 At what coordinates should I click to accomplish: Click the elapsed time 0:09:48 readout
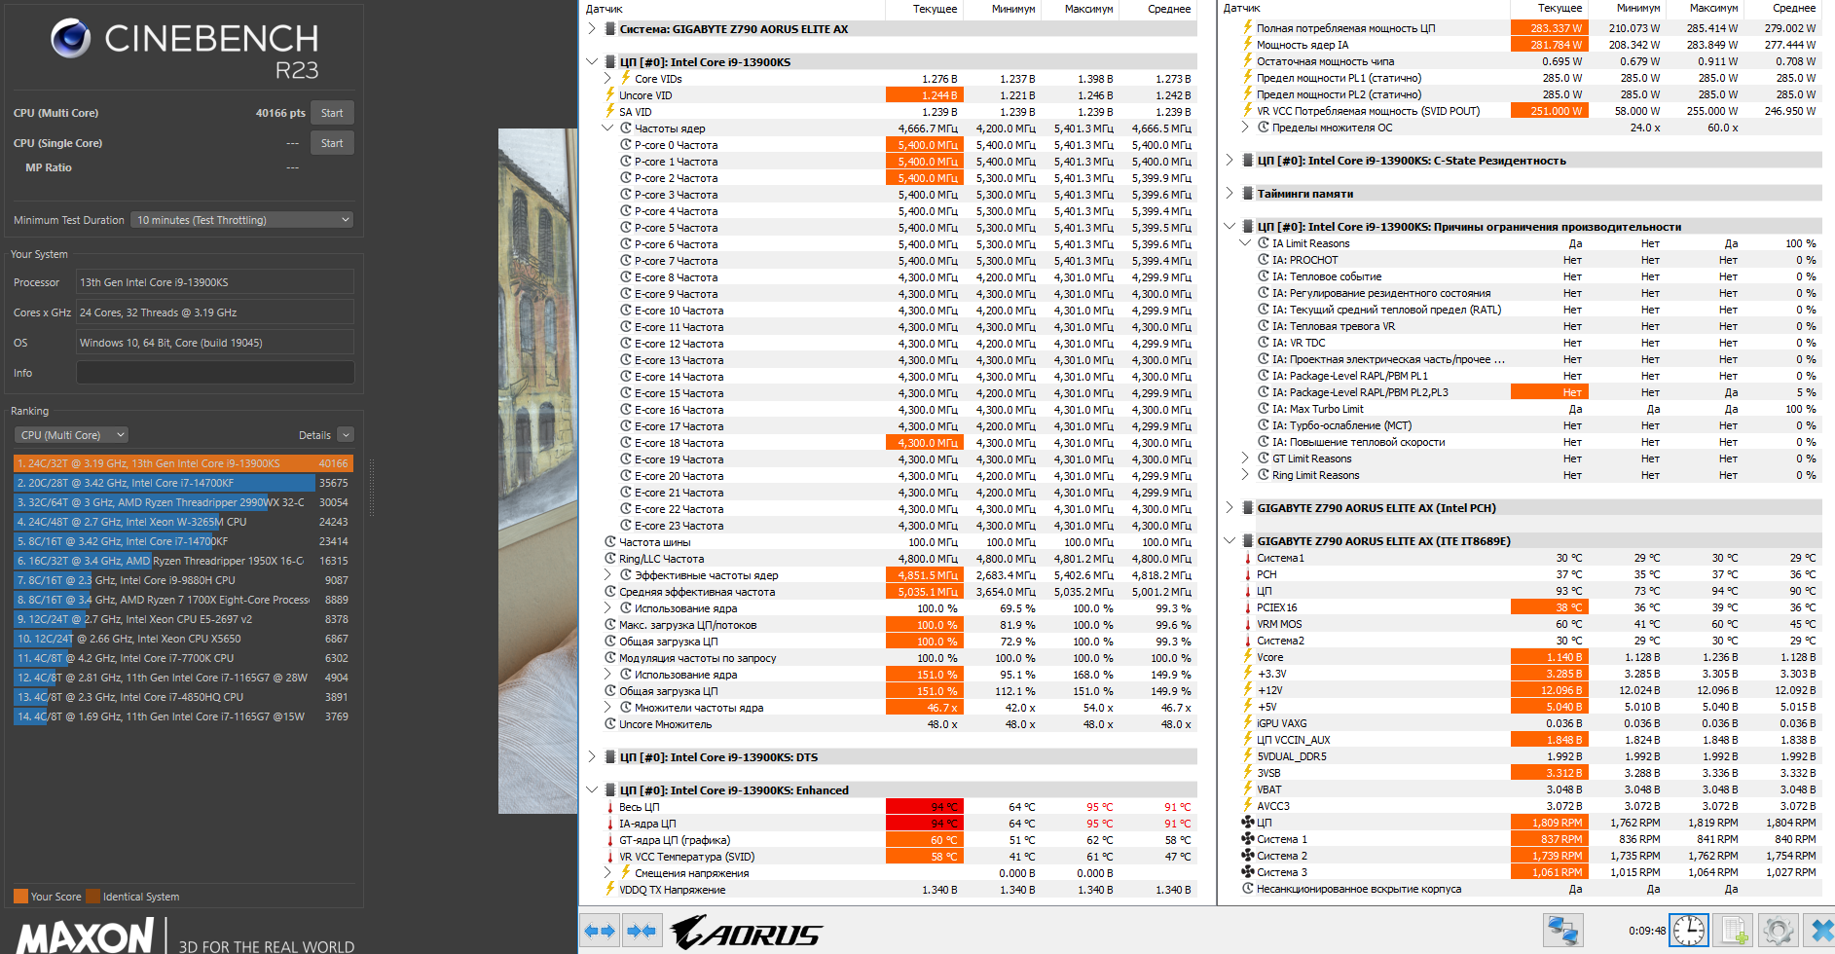coord(1647,931)
